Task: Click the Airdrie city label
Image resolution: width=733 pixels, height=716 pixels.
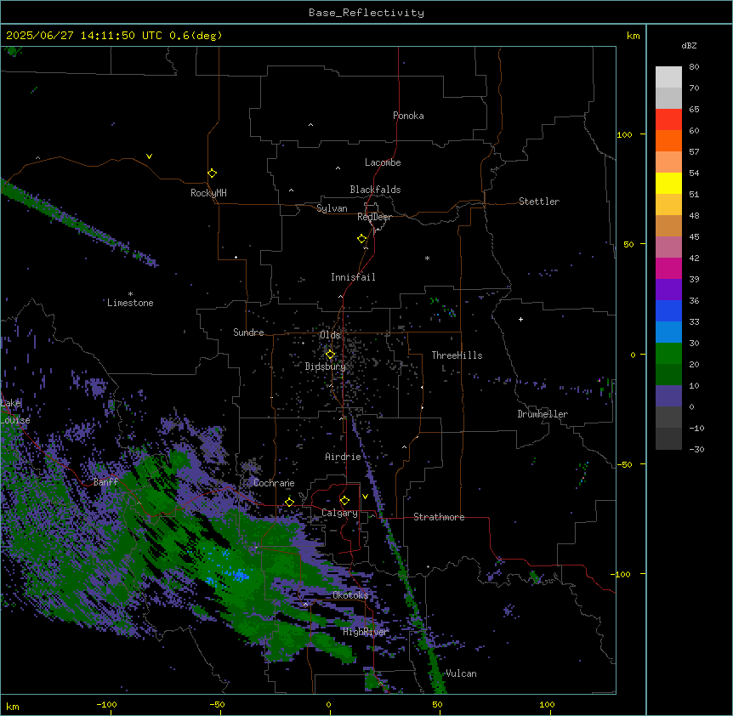Action: 343,457
